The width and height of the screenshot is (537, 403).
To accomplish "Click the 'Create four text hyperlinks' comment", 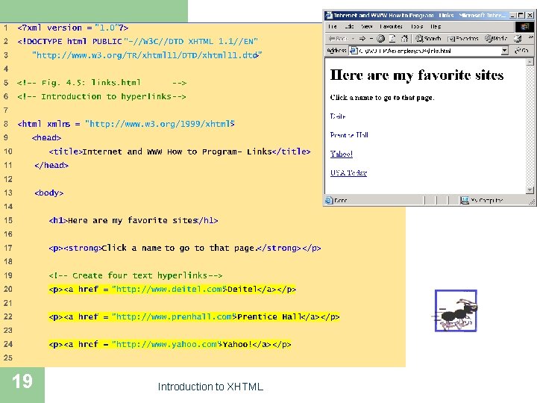I will pos(136,275).
